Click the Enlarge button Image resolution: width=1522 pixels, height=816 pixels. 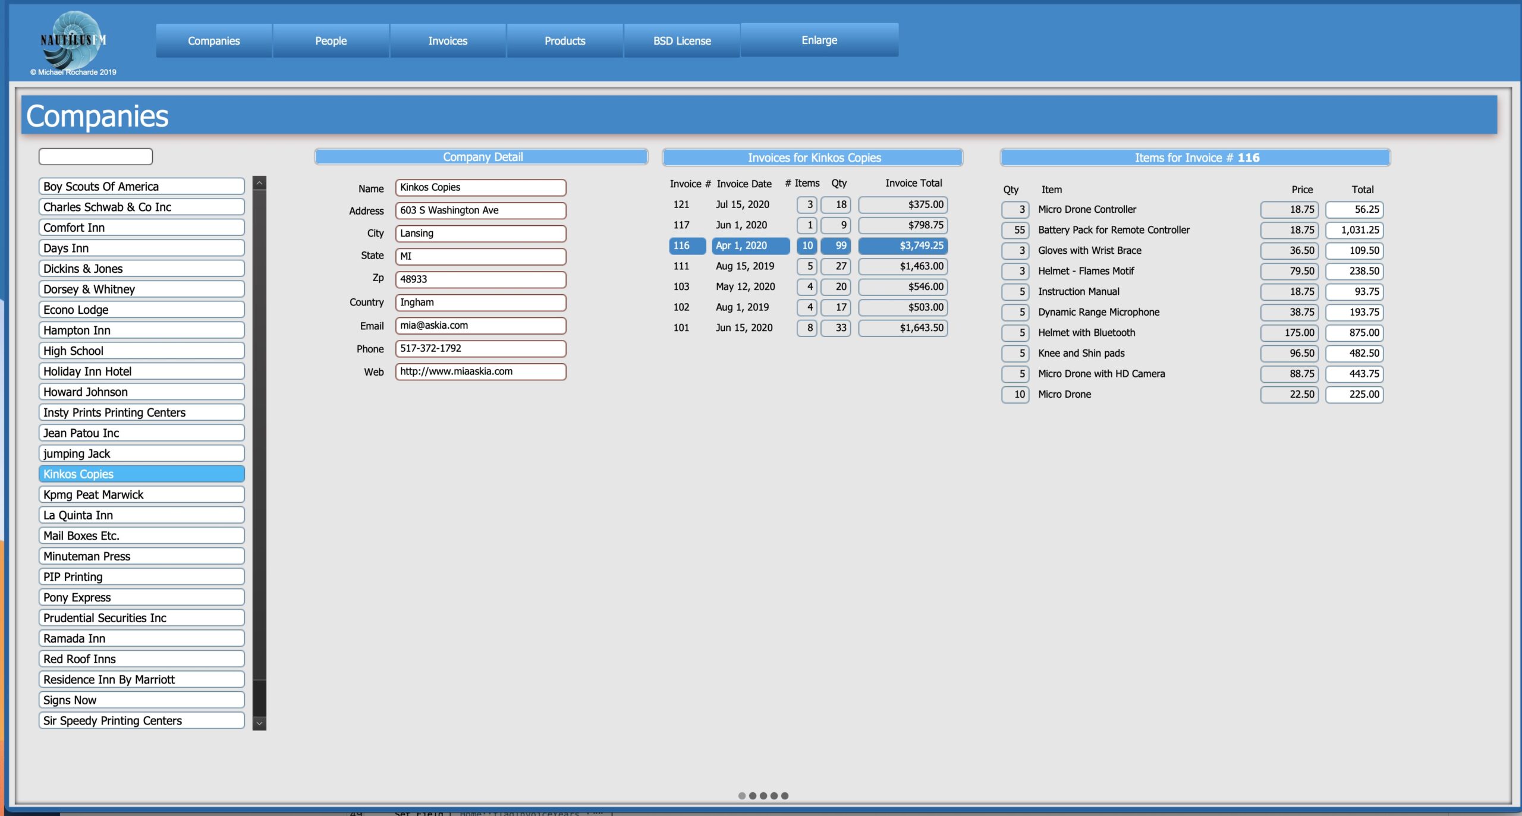pos(819,40)
